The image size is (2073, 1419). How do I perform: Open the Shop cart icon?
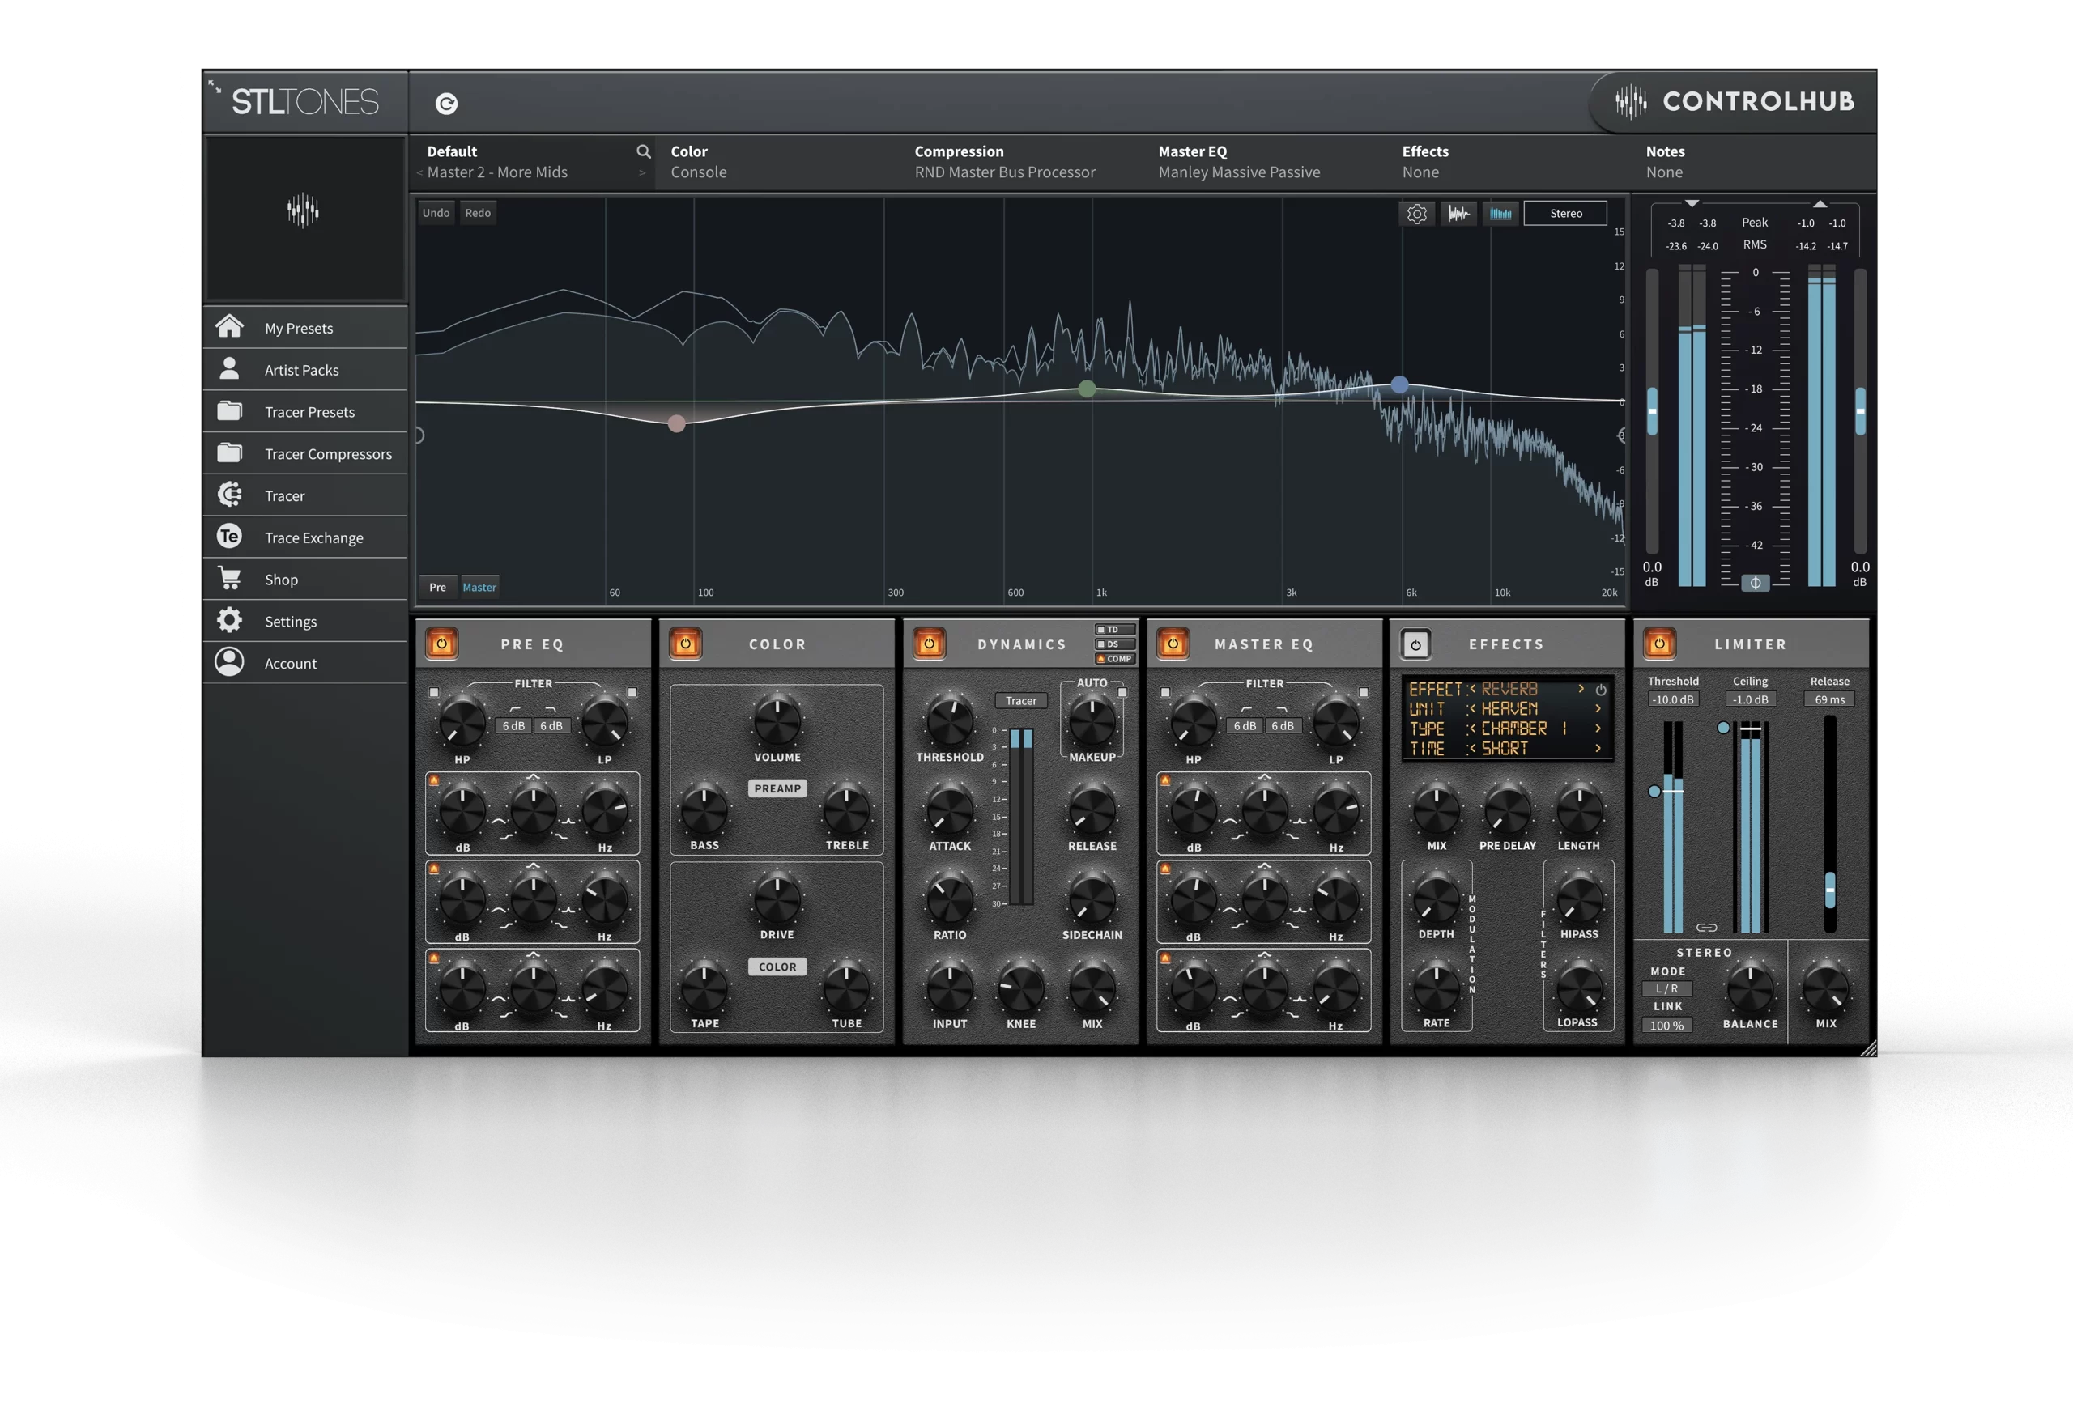click(229, 578)
